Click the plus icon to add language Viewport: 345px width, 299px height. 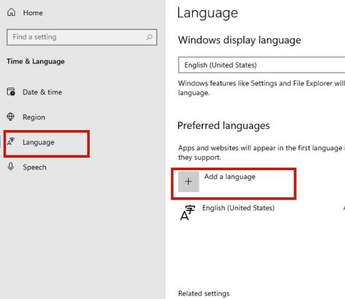tap(189, 181)
